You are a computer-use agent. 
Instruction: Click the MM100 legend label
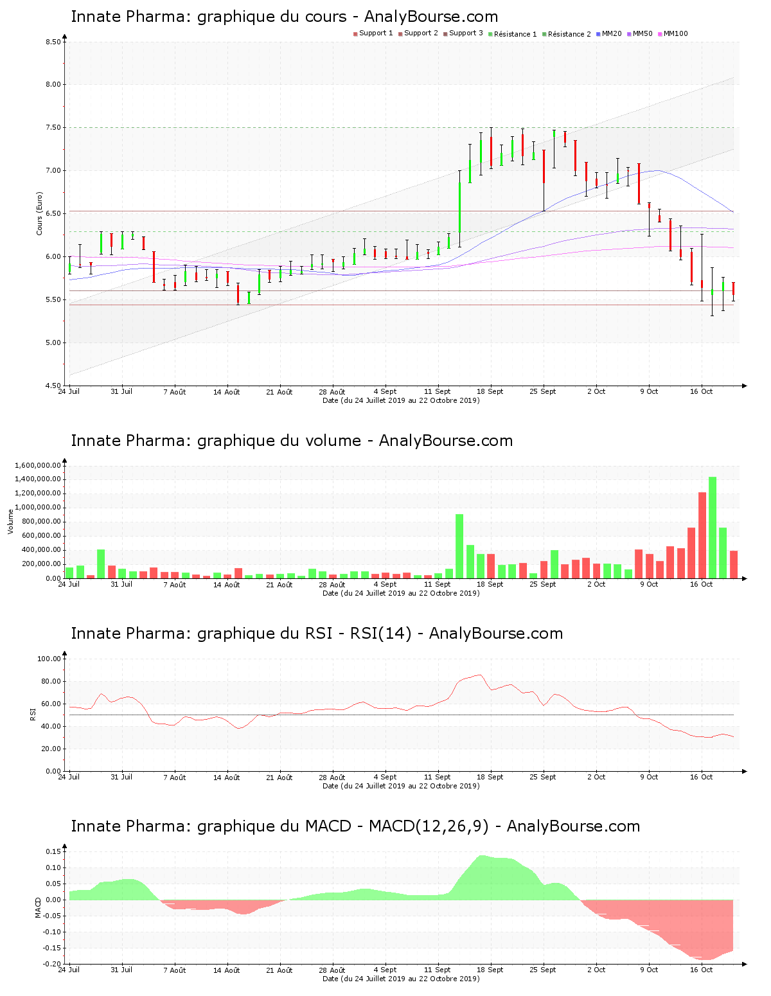click(675, 33)
